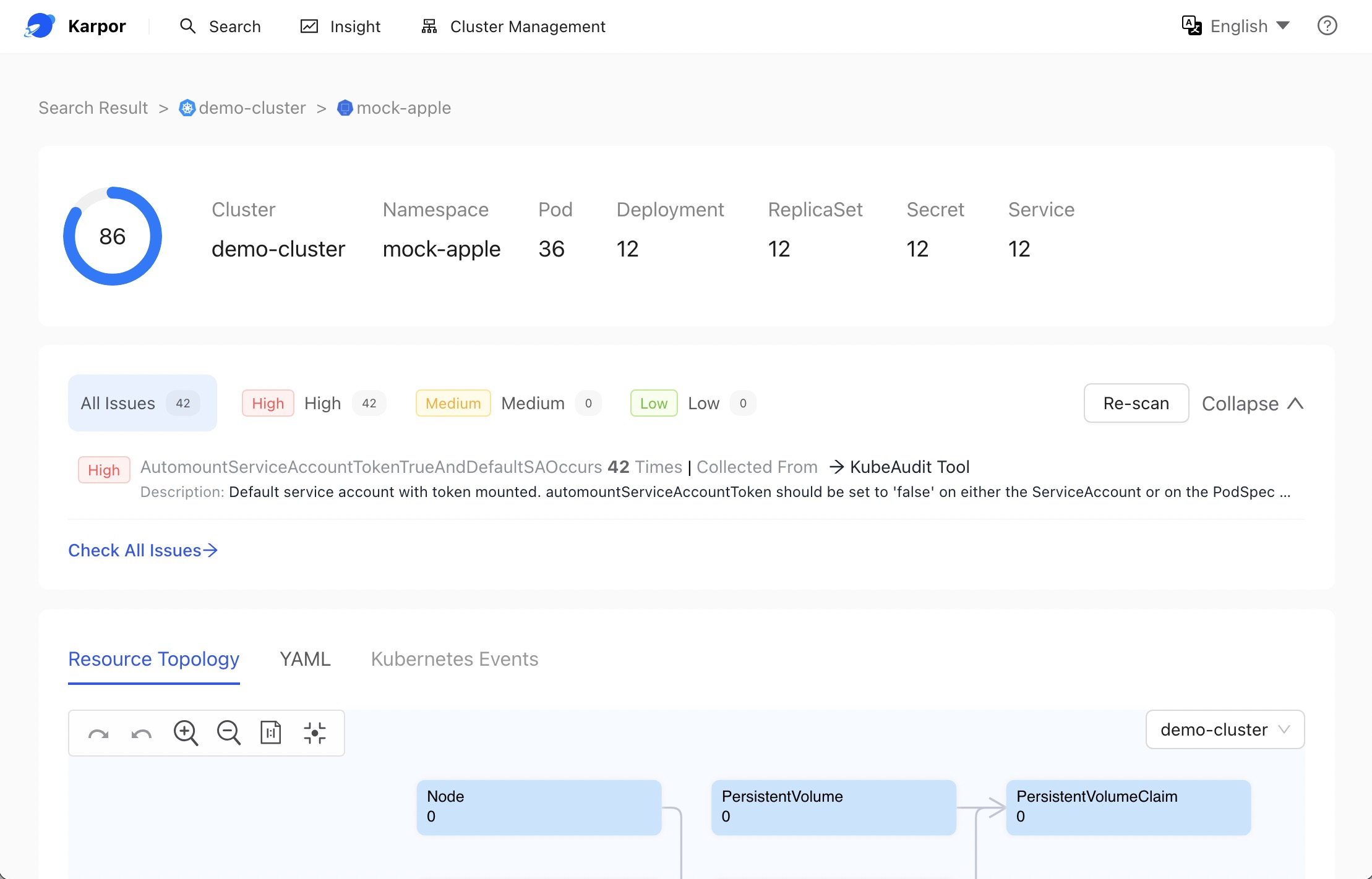Click the redo icon in topology toolbar
Viewport: 1372px width, 879px height.
[x=98, y=734]
